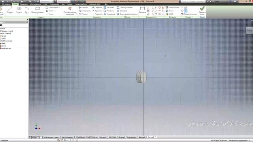Viewport: 253px width, 142px height.
Task: Select the Размеры dimension tool
Action: tap(142, 10)
